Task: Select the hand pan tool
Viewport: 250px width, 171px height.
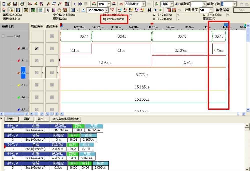Action: (x=59, y=10)
